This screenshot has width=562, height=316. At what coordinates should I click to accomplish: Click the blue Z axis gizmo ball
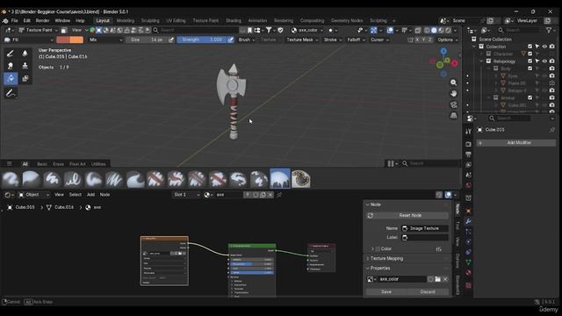pos(443,52)
